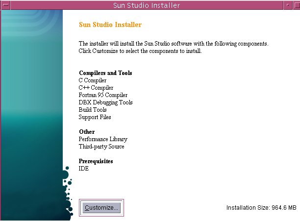Click DBX Debugging Tools in the list
Screen dimensions: 300x221
pos(105,102)
